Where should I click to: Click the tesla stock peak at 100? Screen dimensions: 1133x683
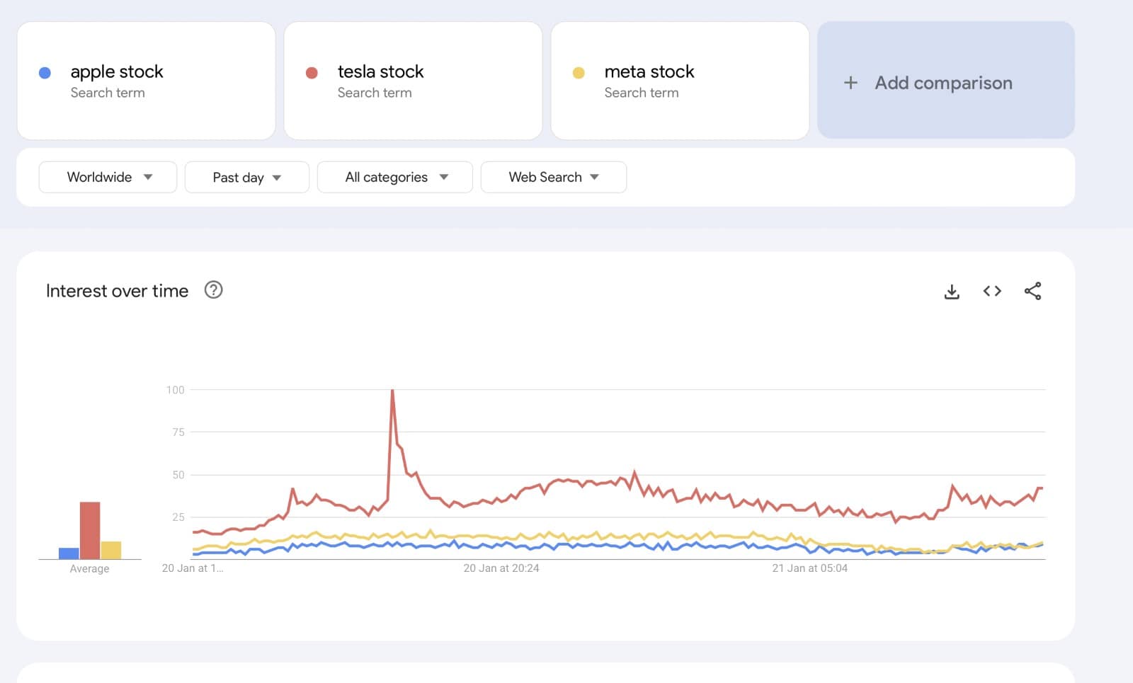click(x=392, y=391)
